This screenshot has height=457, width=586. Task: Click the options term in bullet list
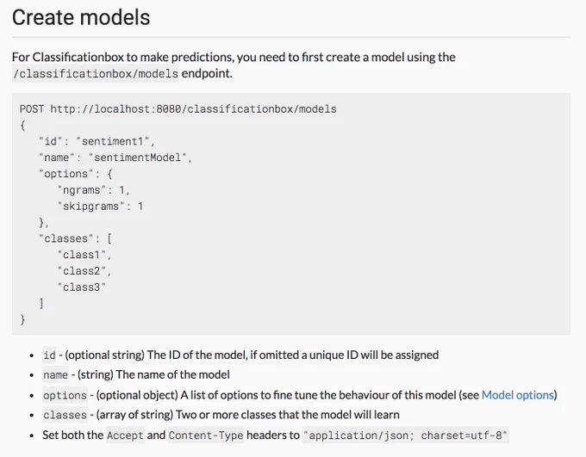pyautogui.click(x=65, y=395)
